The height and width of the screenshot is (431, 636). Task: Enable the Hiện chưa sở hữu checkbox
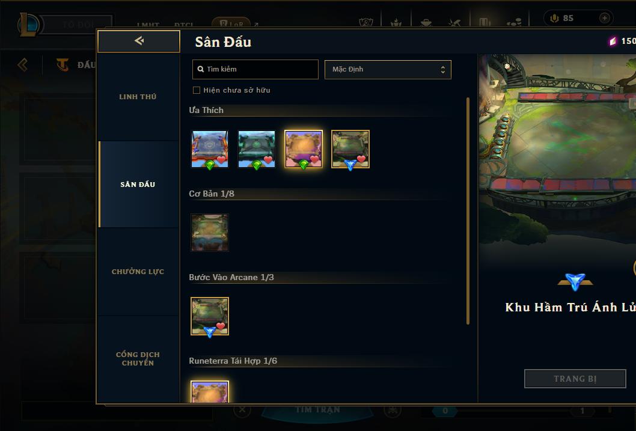point(197,90)
